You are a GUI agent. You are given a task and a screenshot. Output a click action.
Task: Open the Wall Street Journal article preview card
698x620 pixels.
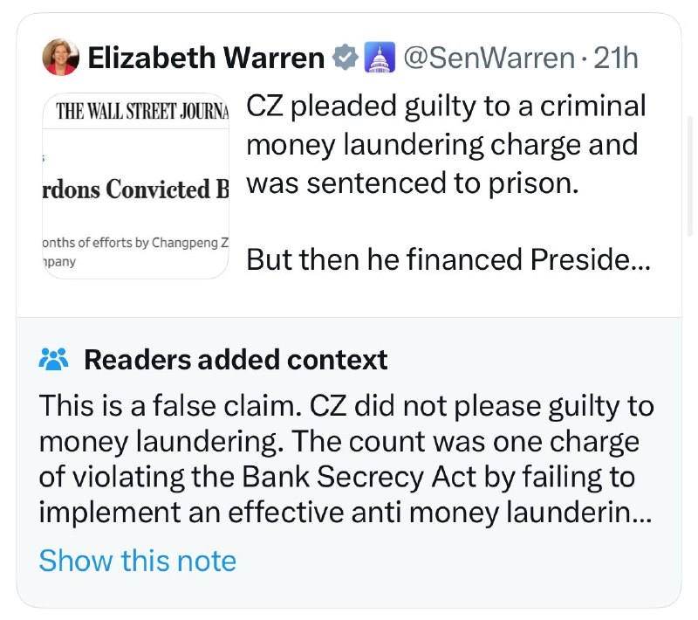click(135, 183)
